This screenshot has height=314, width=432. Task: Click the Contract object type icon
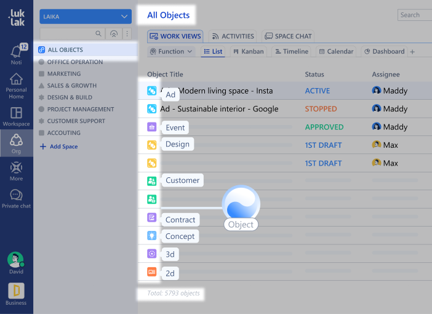152,217
